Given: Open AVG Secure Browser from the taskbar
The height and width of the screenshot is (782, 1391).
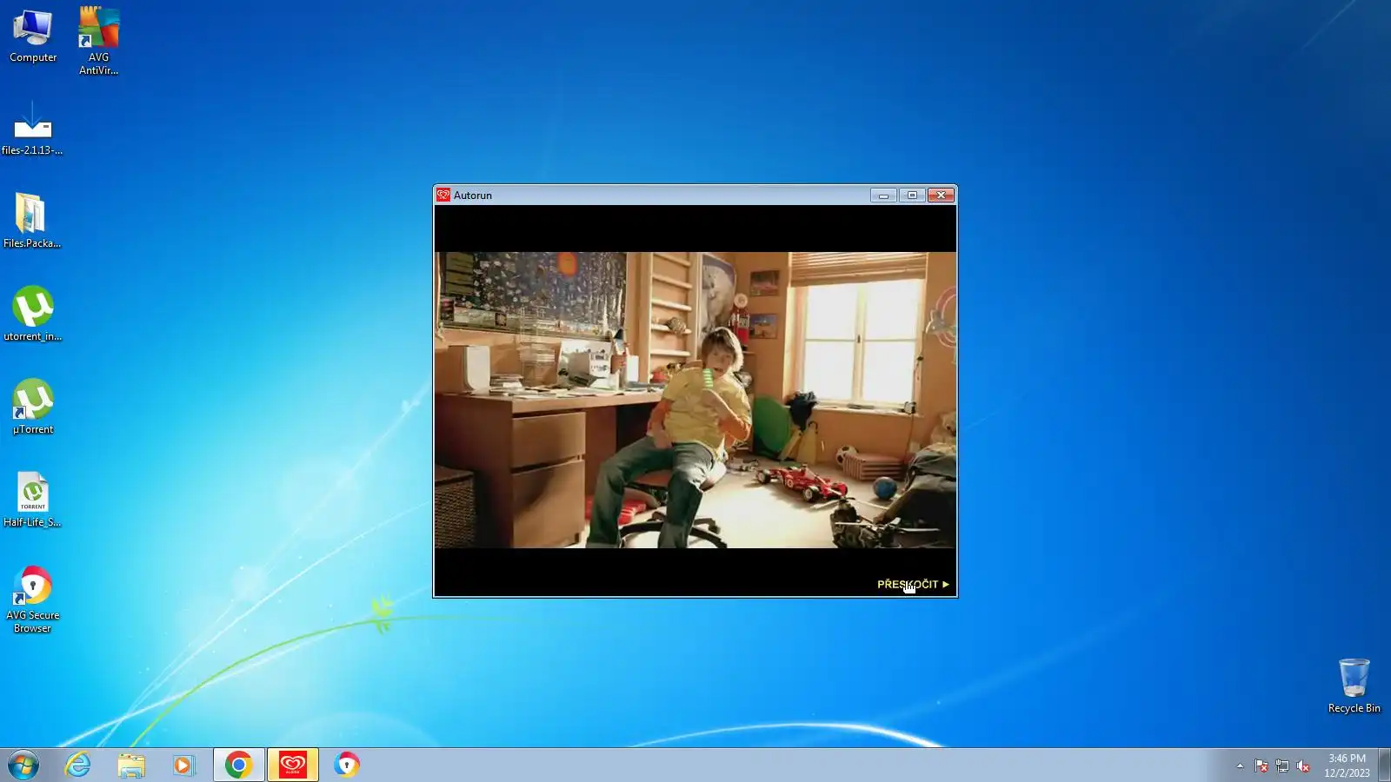Looking at the screenshot, I should [x=346, y=765].
